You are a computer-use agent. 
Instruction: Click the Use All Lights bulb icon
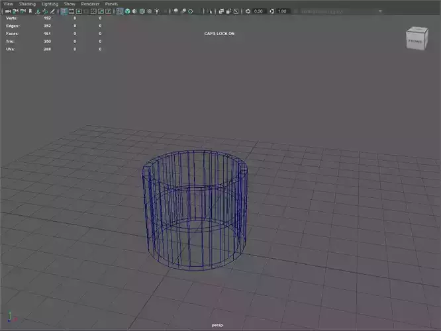tap(157, 11)
